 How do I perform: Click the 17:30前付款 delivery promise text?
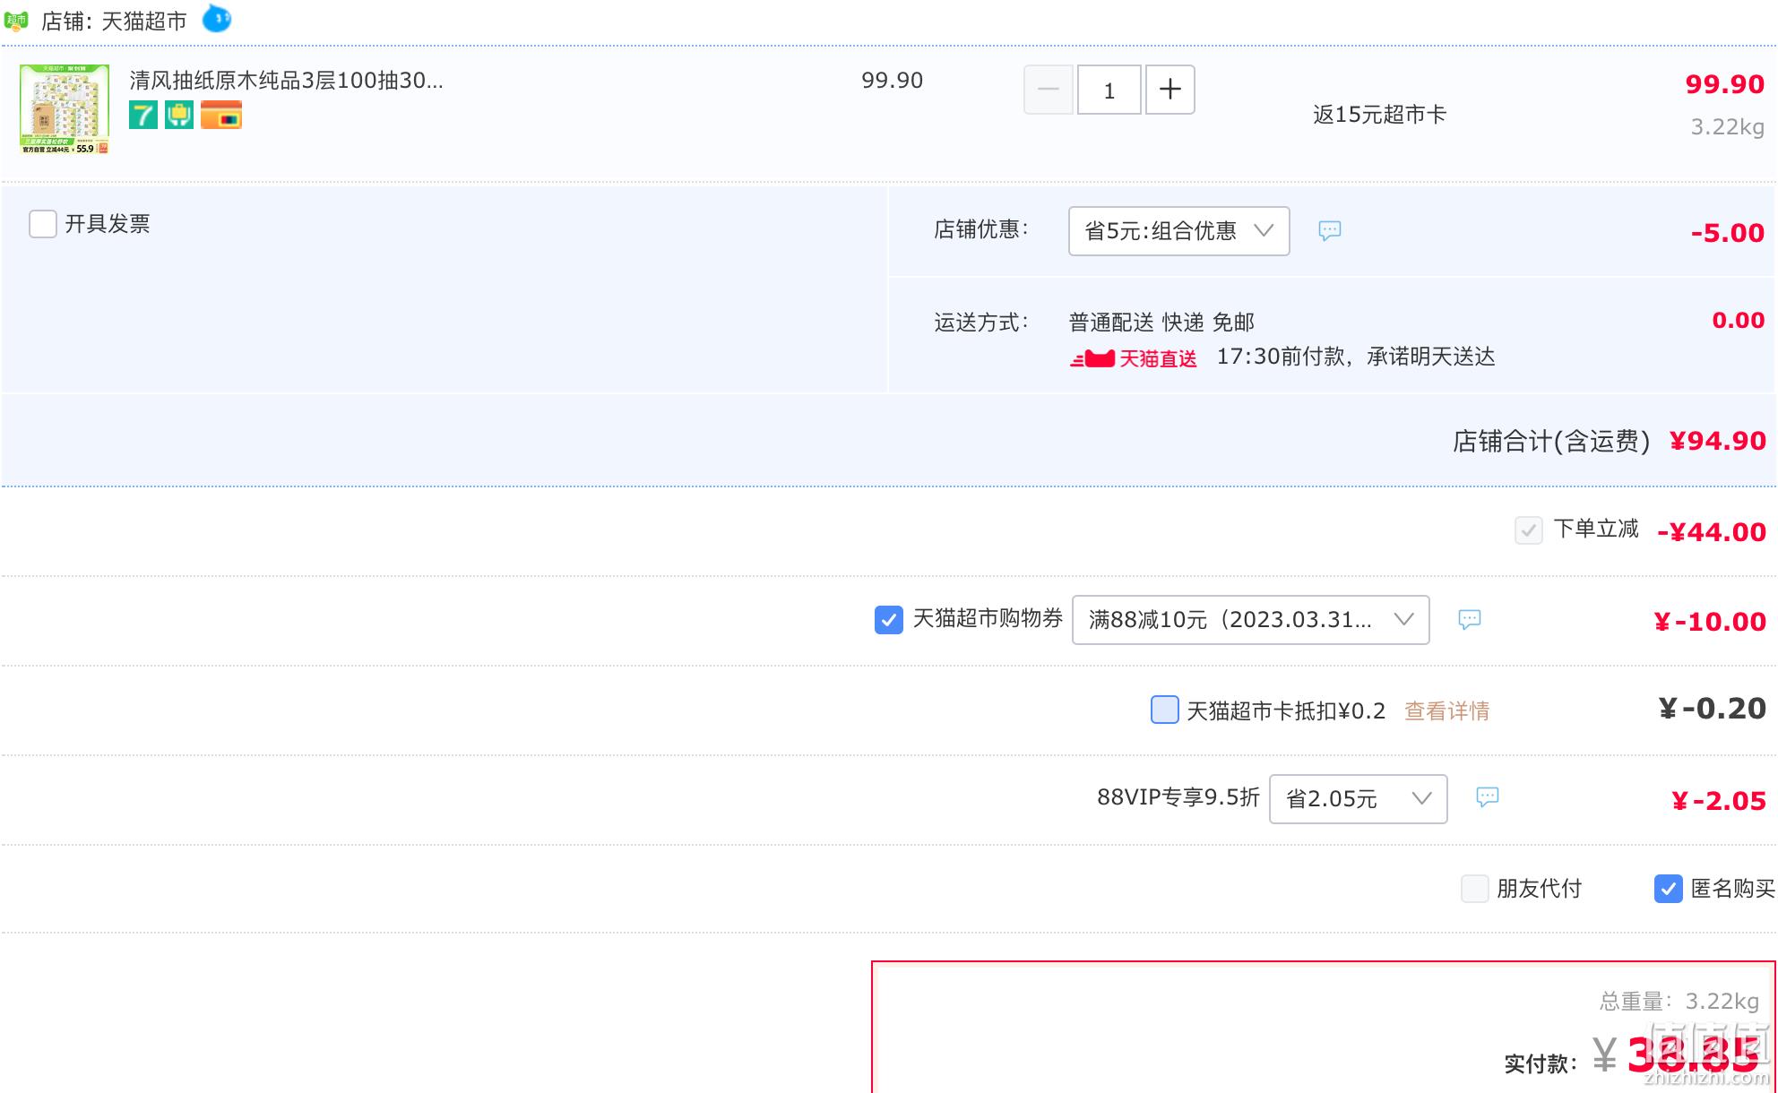point(1356,357)
